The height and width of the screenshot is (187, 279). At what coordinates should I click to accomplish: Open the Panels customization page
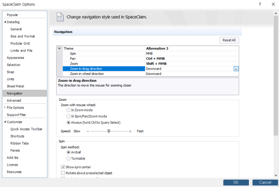[15, 150]
